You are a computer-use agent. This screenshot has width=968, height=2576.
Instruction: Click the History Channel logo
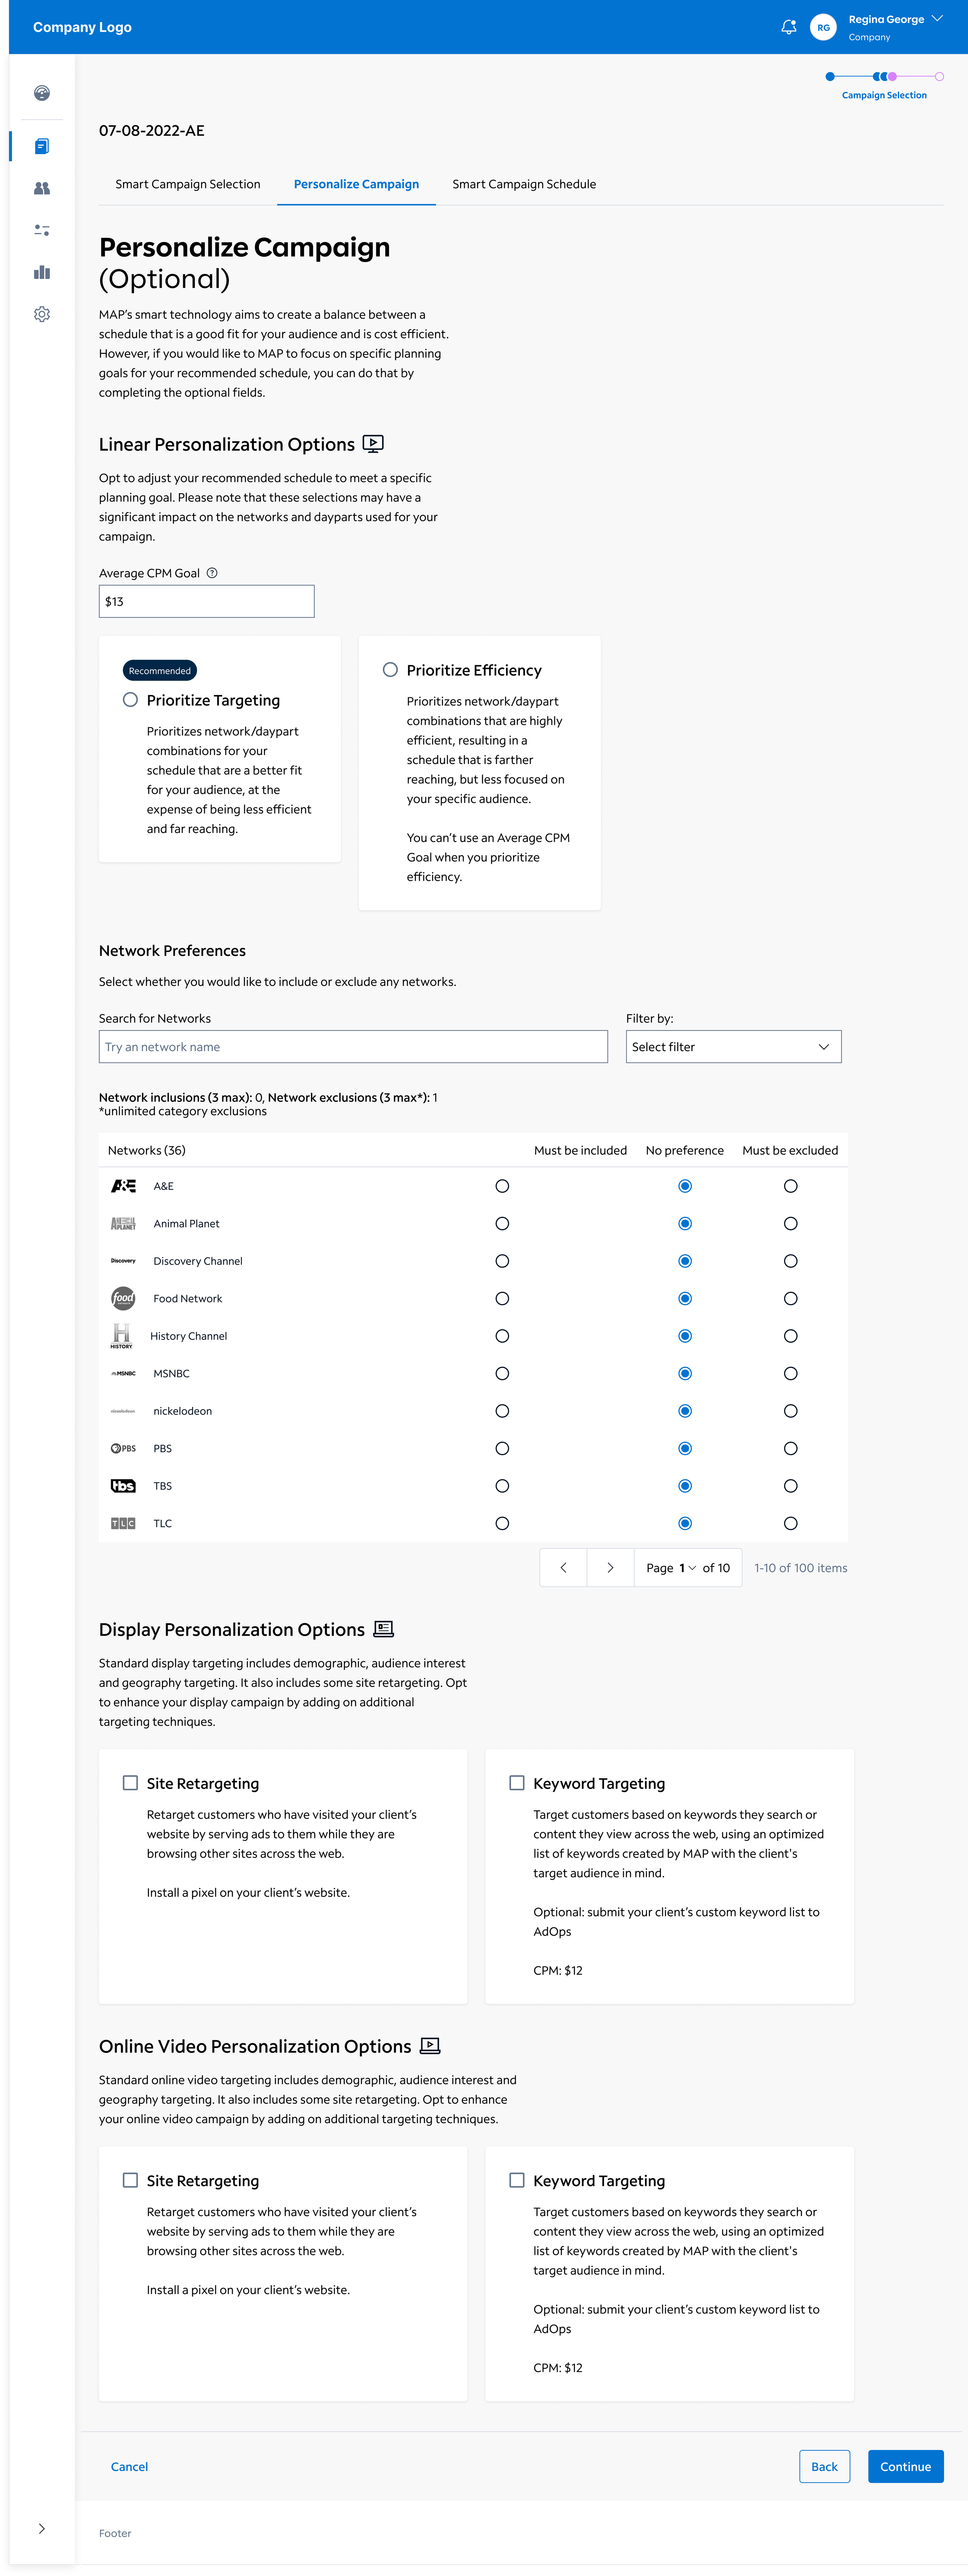point(122,1336)
